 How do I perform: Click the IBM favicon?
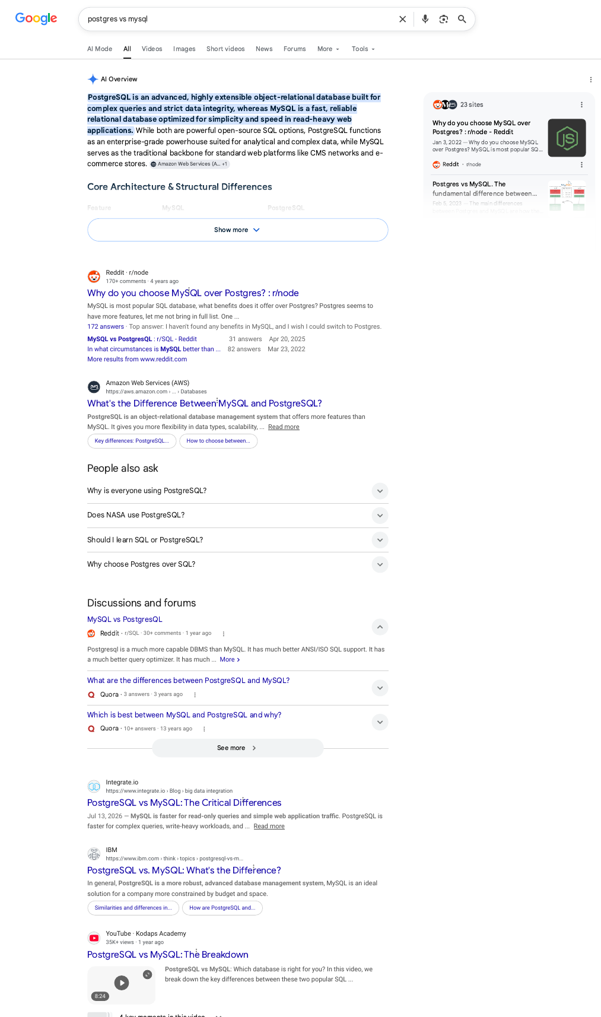pos(94,854)
